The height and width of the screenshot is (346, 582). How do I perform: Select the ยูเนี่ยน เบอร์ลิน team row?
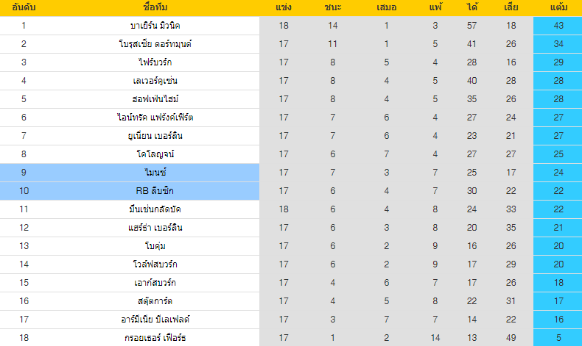point(291,136)
